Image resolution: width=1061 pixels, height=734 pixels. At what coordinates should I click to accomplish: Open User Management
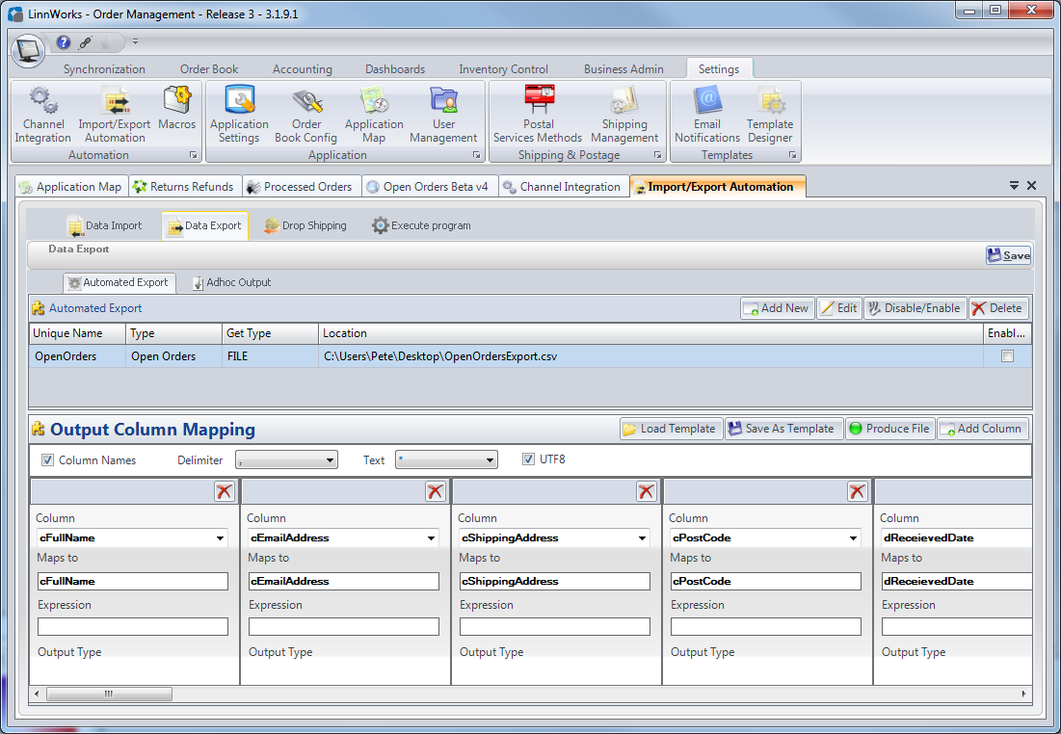pyautogui.click(x=443, y=115)
